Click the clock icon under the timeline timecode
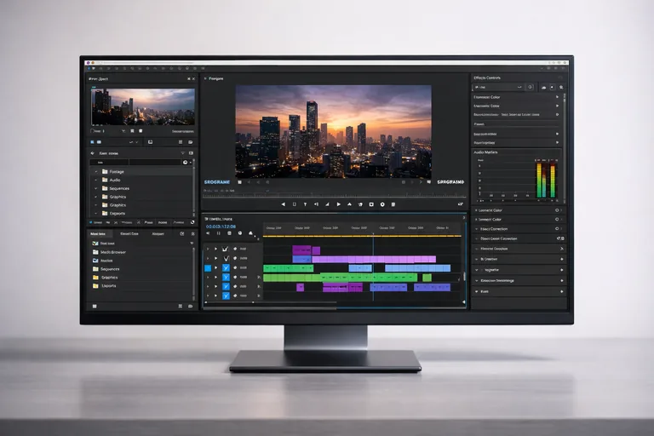The height and width of the screenshot is (436, 654). [240, 232]
